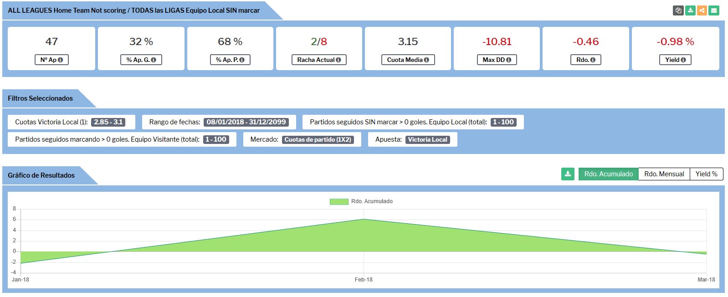The width and height of the screenshot is (728, 297).
Task: Click the 47 appearances value
Action: (x=51, y=41)
